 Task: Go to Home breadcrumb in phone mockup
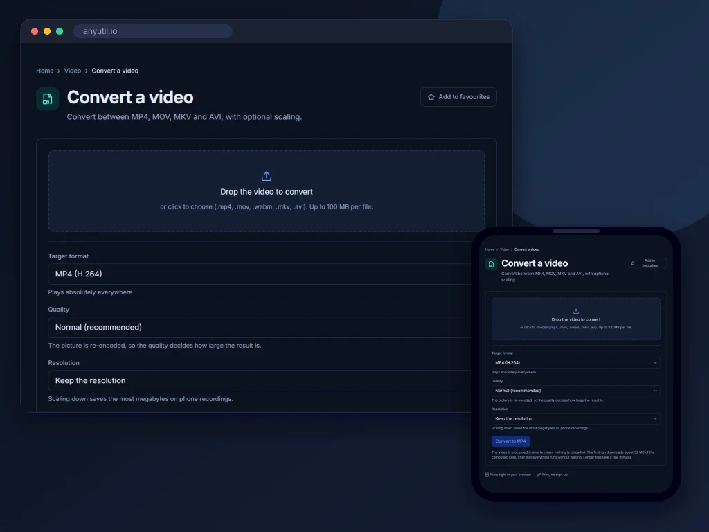tap(490, 249)
